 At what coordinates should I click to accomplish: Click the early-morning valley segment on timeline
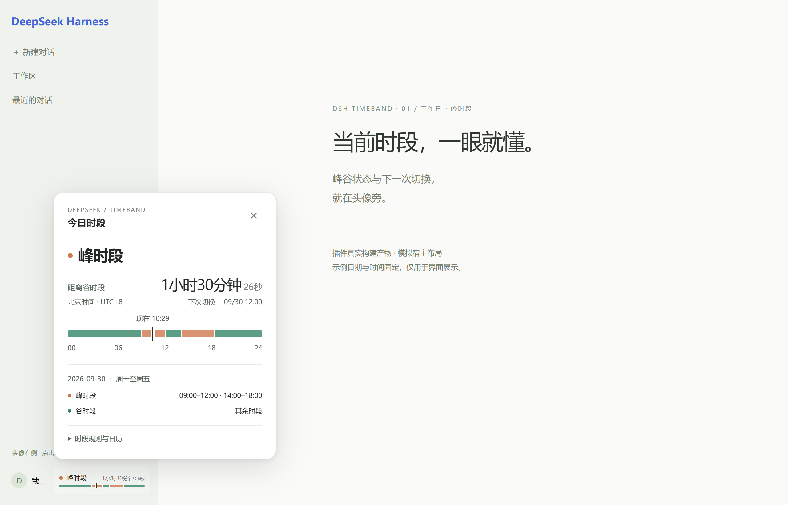coord(104,334)
